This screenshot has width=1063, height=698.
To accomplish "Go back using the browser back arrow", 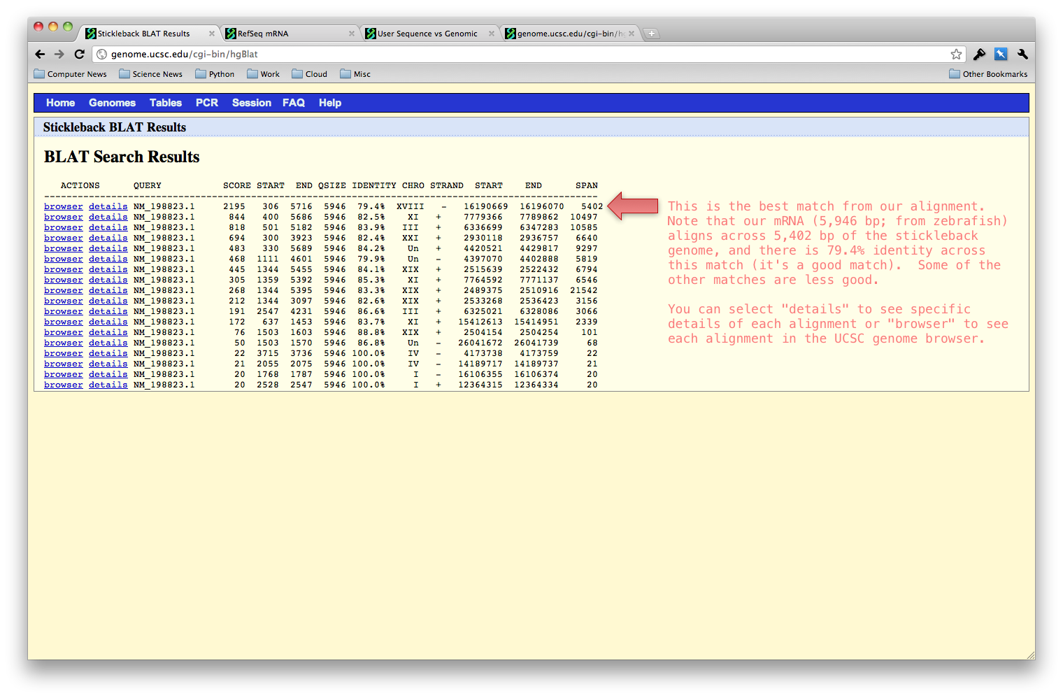I will [x=40, y=54].
